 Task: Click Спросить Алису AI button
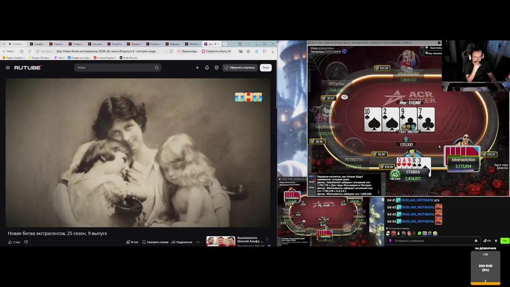(216, 51)
